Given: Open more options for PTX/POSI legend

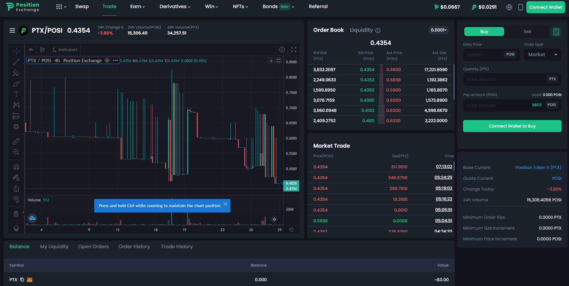Looking at the screenshot, I should click(x=116, y=60).
